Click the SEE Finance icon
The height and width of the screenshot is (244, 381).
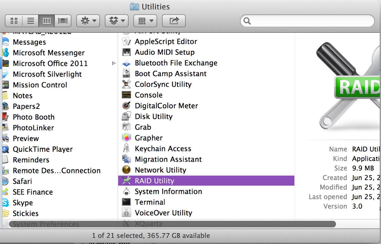click(5, 192)
